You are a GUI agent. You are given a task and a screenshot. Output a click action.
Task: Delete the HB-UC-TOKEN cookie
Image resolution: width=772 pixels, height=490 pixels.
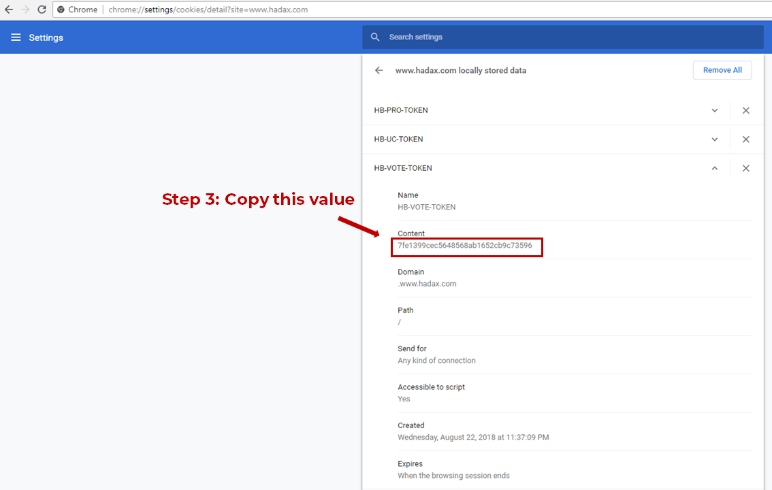click(x=746, y=140)
